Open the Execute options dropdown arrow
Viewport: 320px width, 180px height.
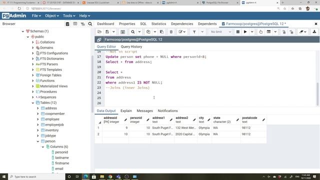[x=252, y=32]
